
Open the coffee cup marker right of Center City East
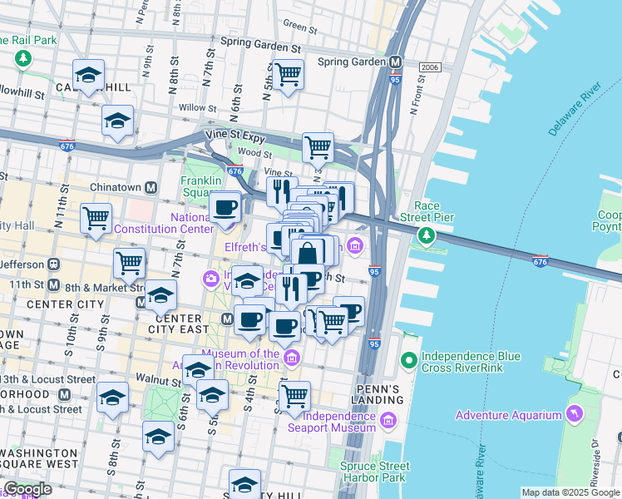tap(249, 319)
